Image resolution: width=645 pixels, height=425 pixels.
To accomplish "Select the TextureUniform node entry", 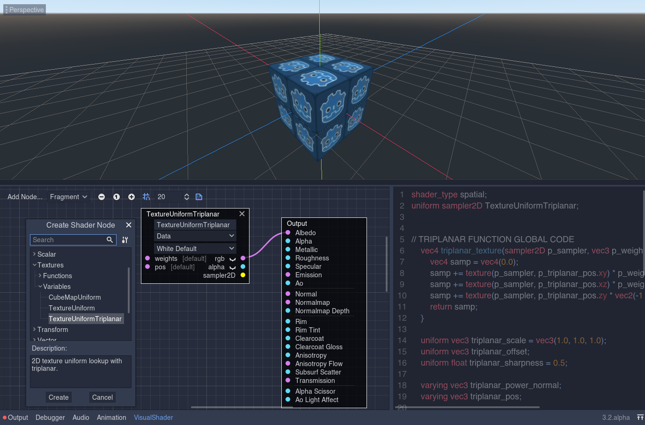I will pyautogui.click(x=72, y=308).
